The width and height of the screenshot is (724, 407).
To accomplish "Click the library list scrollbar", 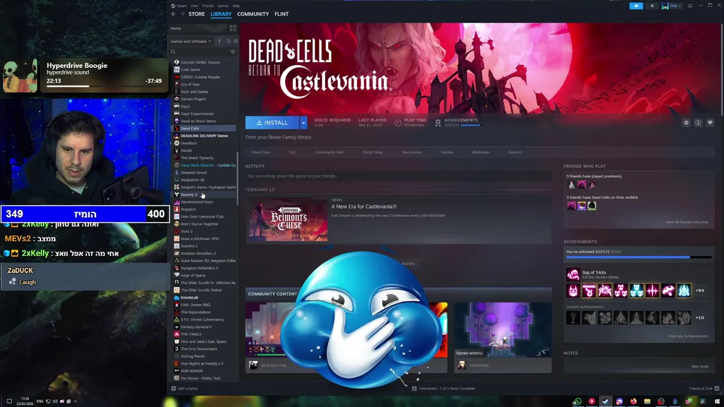I will click(238, 177).
